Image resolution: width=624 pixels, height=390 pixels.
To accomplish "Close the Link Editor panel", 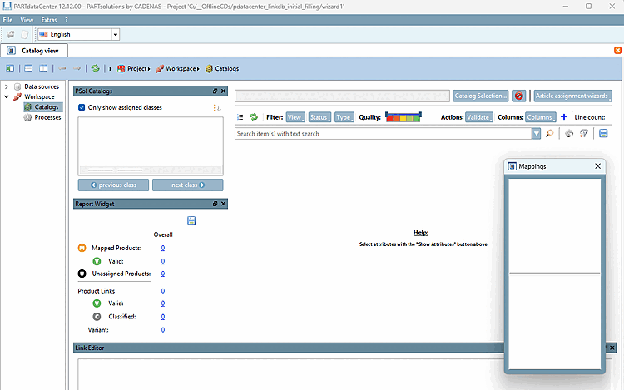I will click(612, 348).
